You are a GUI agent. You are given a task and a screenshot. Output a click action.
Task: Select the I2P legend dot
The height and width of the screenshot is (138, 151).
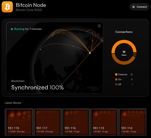pyautogui.click(x=116, y=84)
